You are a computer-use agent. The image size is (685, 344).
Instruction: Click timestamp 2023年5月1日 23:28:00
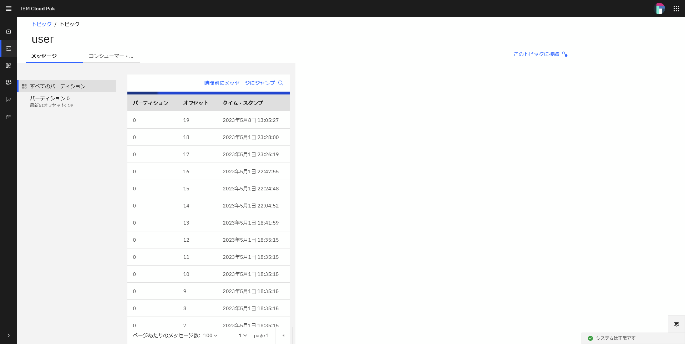tap(250, 137)
